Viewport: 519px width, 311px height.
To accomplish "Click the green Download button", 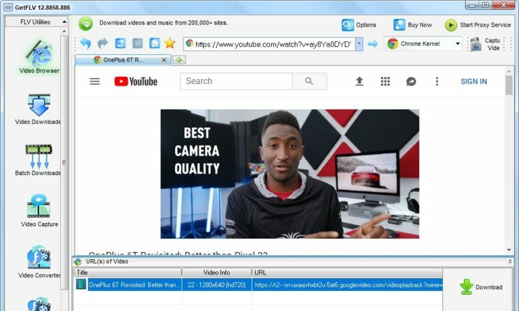I will click(x=481, y=287).
